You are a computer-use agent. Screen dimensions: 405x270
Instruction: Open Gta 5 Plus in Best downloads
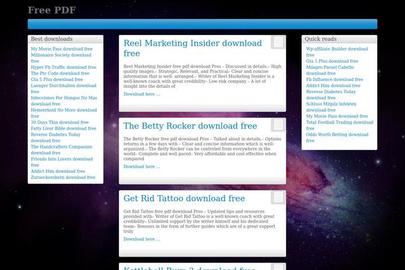tap(57, 80)
